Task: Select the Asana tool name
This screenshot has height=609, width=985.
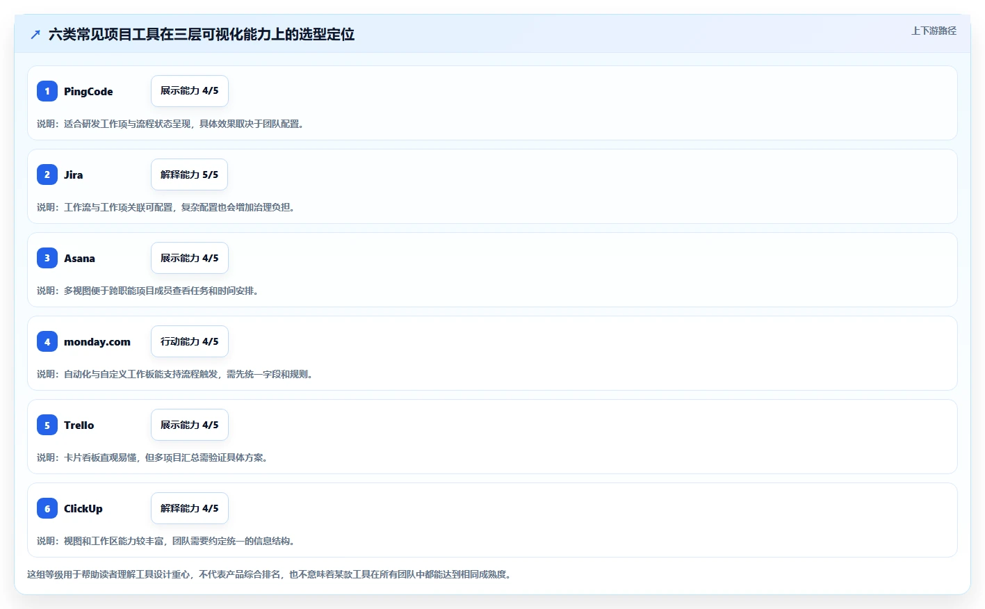Action: [79, 258]
